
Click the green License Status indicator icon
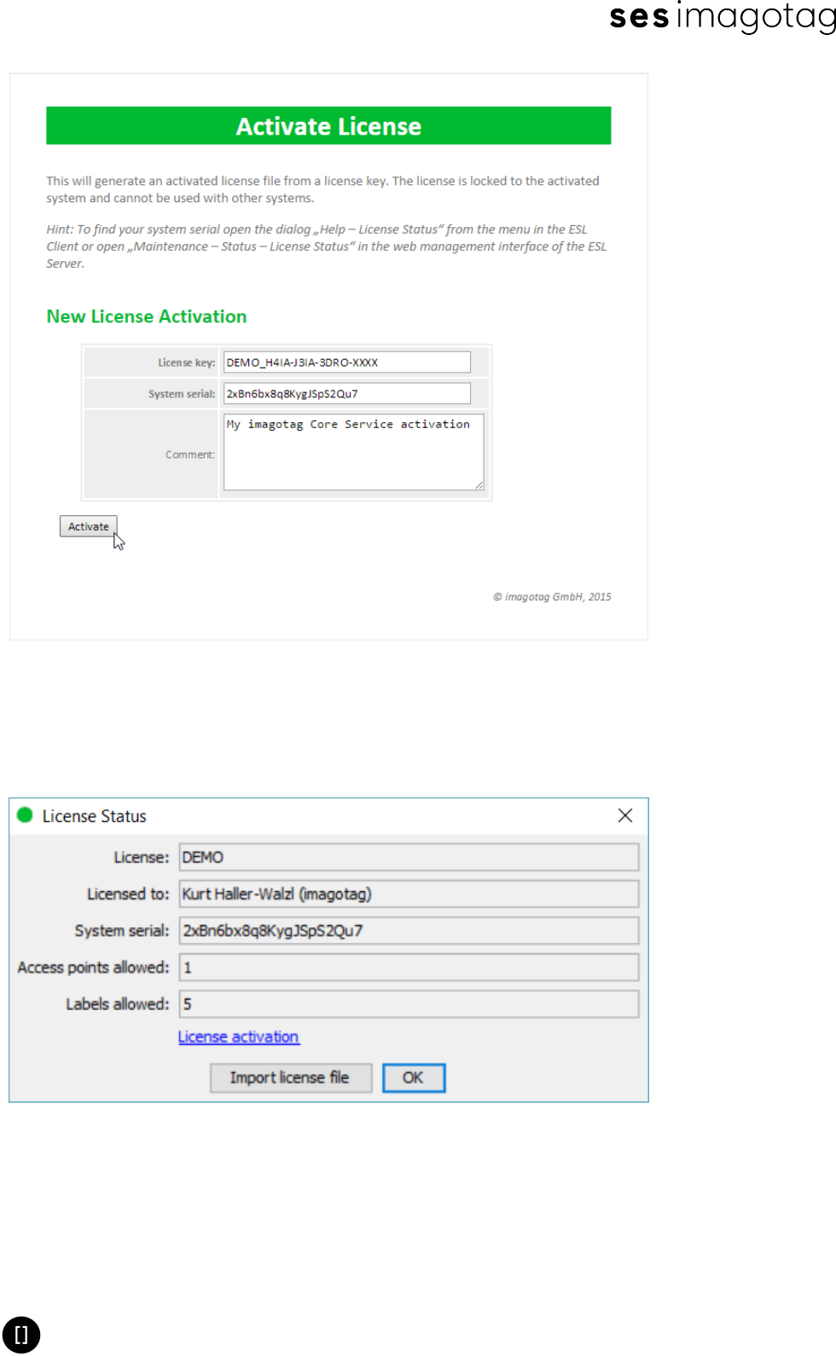25,815
